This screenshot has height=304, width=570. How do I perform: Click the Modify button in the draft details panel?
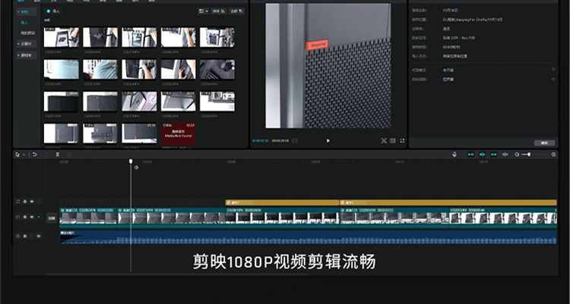544,143
